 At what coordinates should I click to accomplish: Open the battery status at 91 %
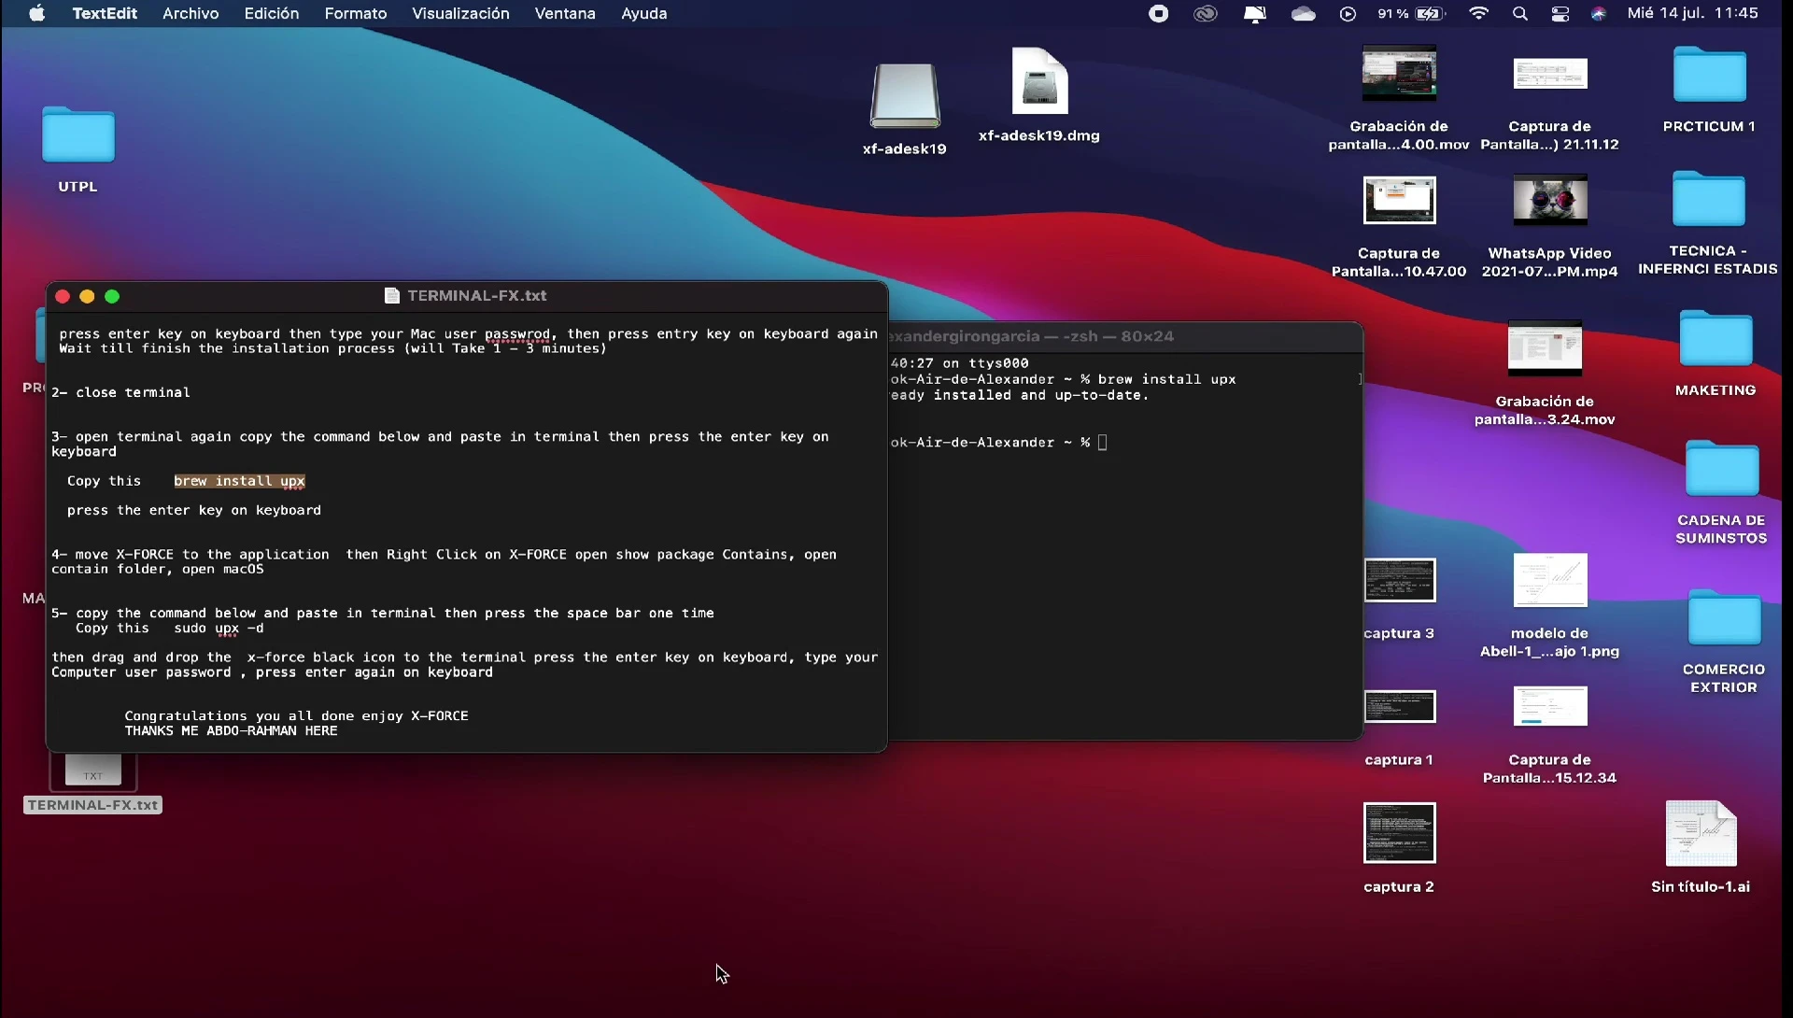(x=1411, y=13)
